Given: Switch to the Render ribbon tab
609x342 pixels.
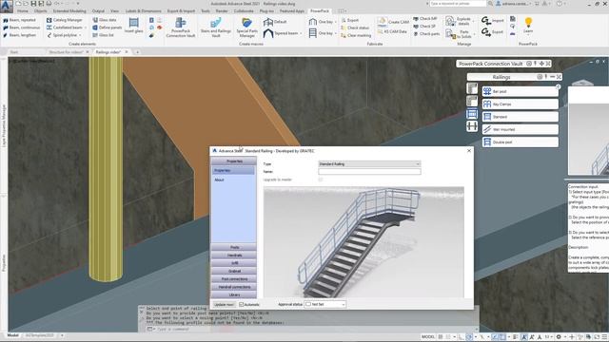Looking at the screenshot, I should [222, 11].
